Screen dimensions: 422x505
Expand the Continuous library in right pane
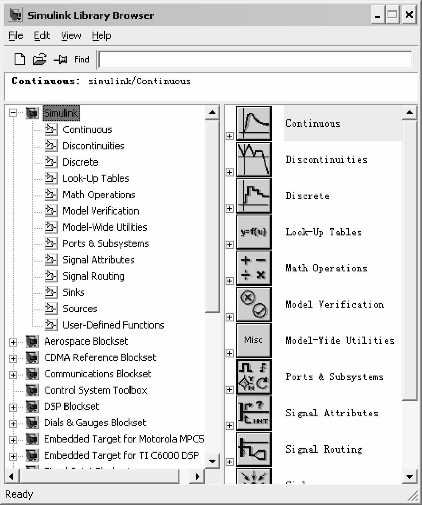229,136
